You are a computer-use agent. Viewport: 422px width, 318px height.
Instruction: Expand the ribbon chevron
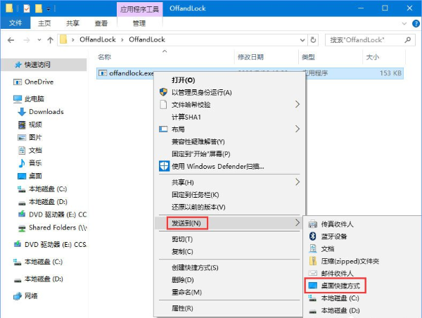click(x=404, y=24)
